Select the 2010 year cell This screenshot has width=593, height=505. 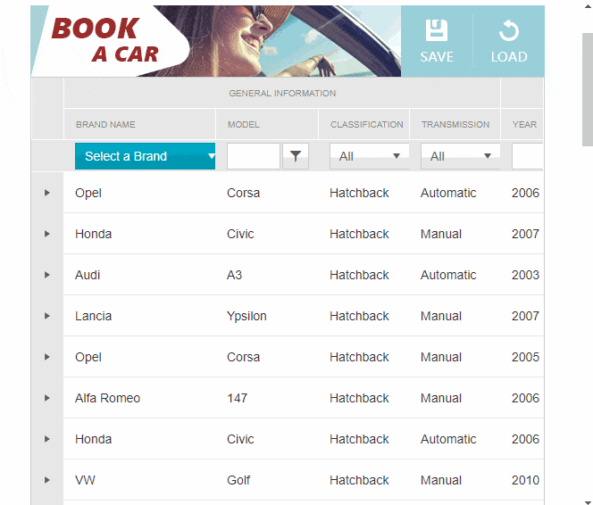coord(525,480)
